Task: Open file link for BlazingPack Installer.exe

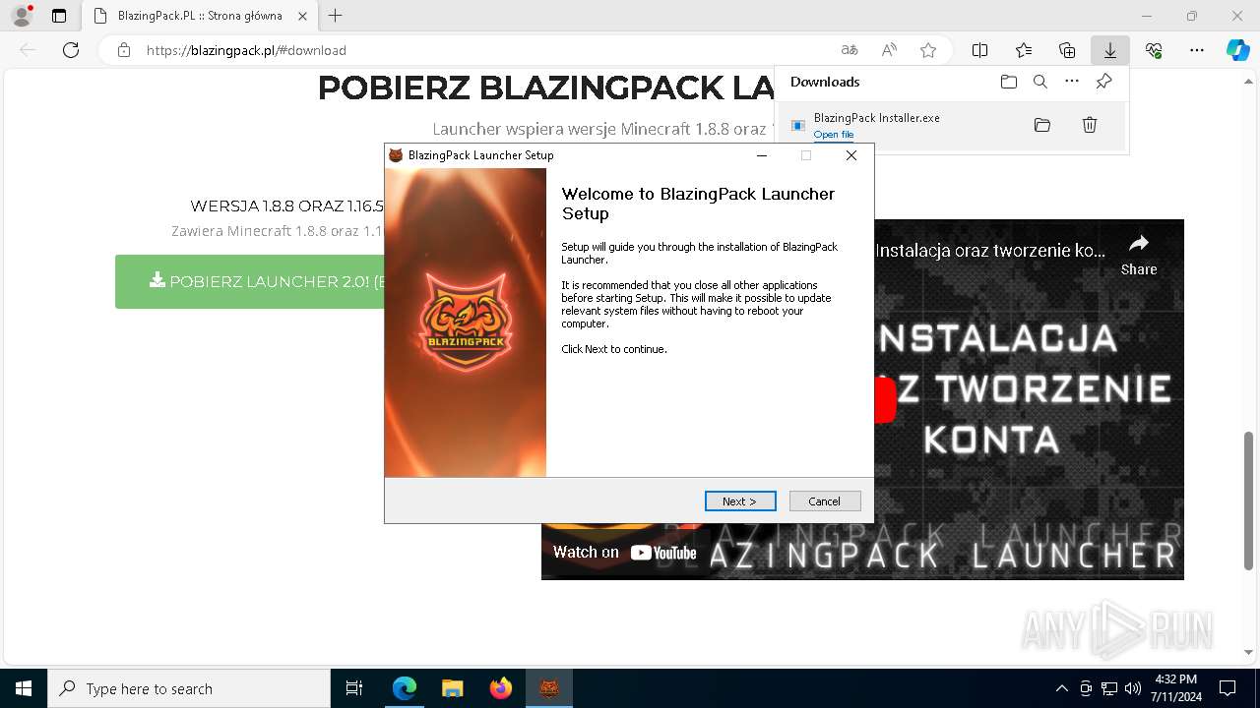Action: (x=834, y=135)
